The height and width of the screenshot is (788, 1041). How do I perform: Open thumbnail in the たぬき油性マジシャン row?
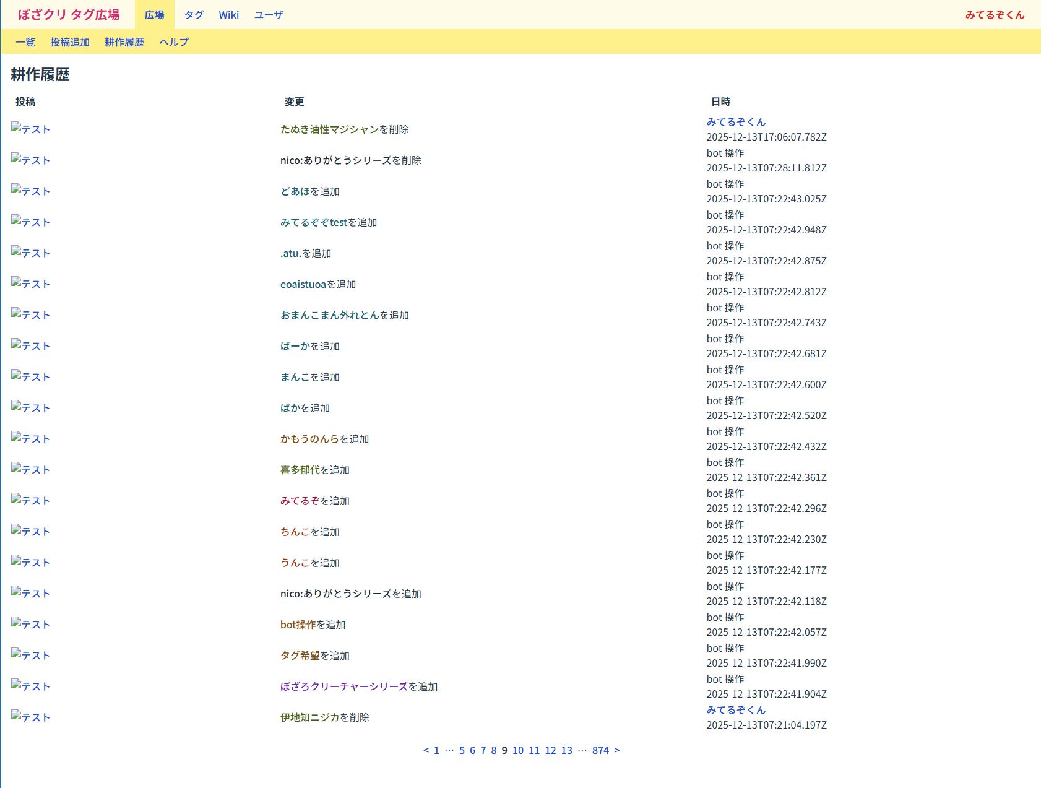[x=30, y=129]
